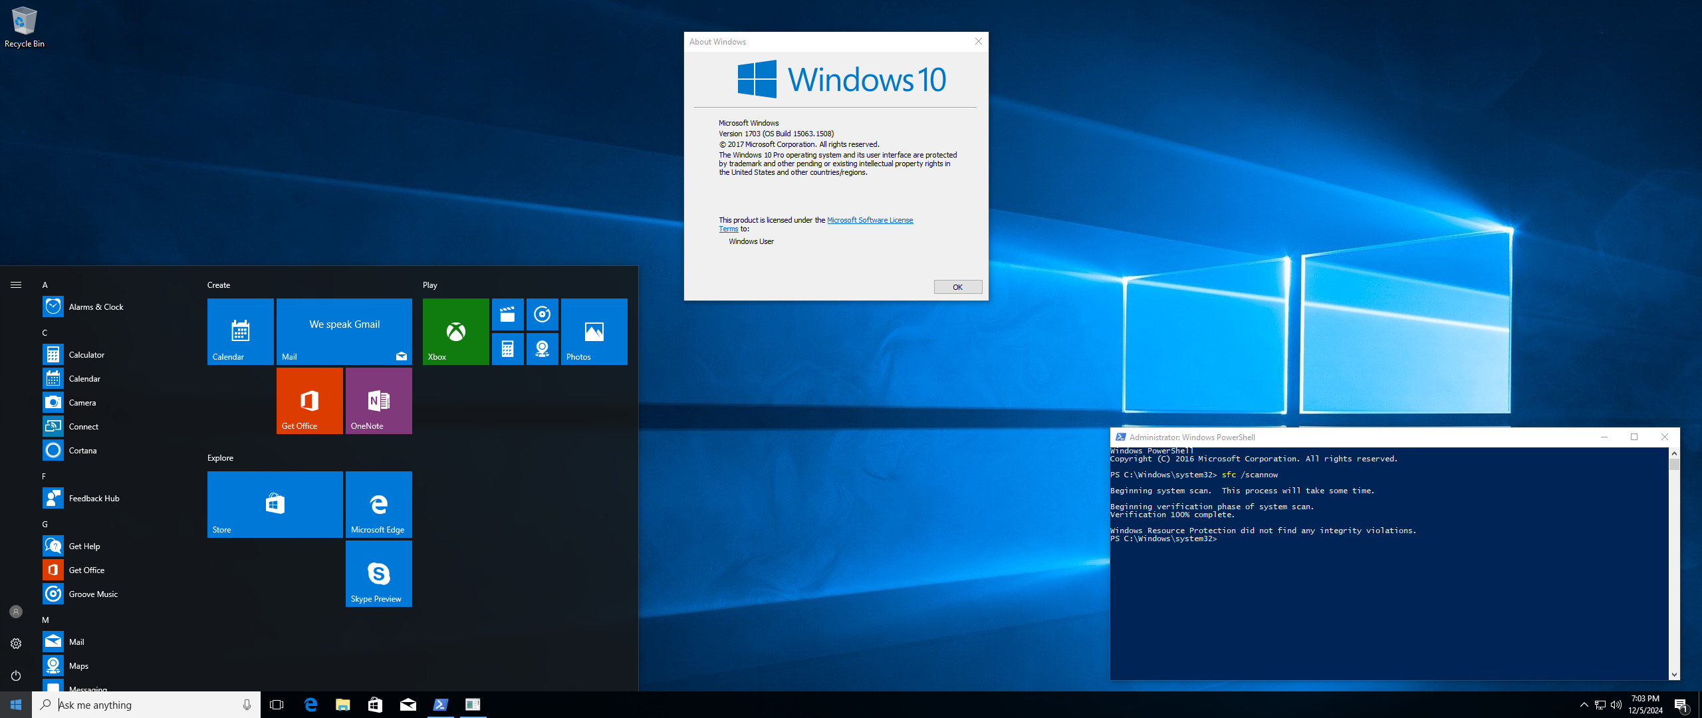The image size is (1702, 718).
Task: Click the Windows Start button
Action: click(16, 705)
